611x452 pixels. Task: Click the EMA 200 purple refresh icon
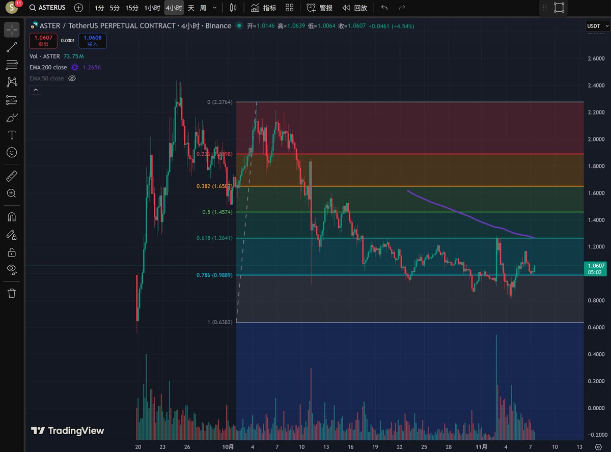pyautogui.click(x=75, y=67)
